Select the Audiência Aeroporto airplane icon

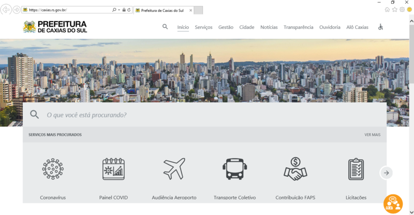174,169
